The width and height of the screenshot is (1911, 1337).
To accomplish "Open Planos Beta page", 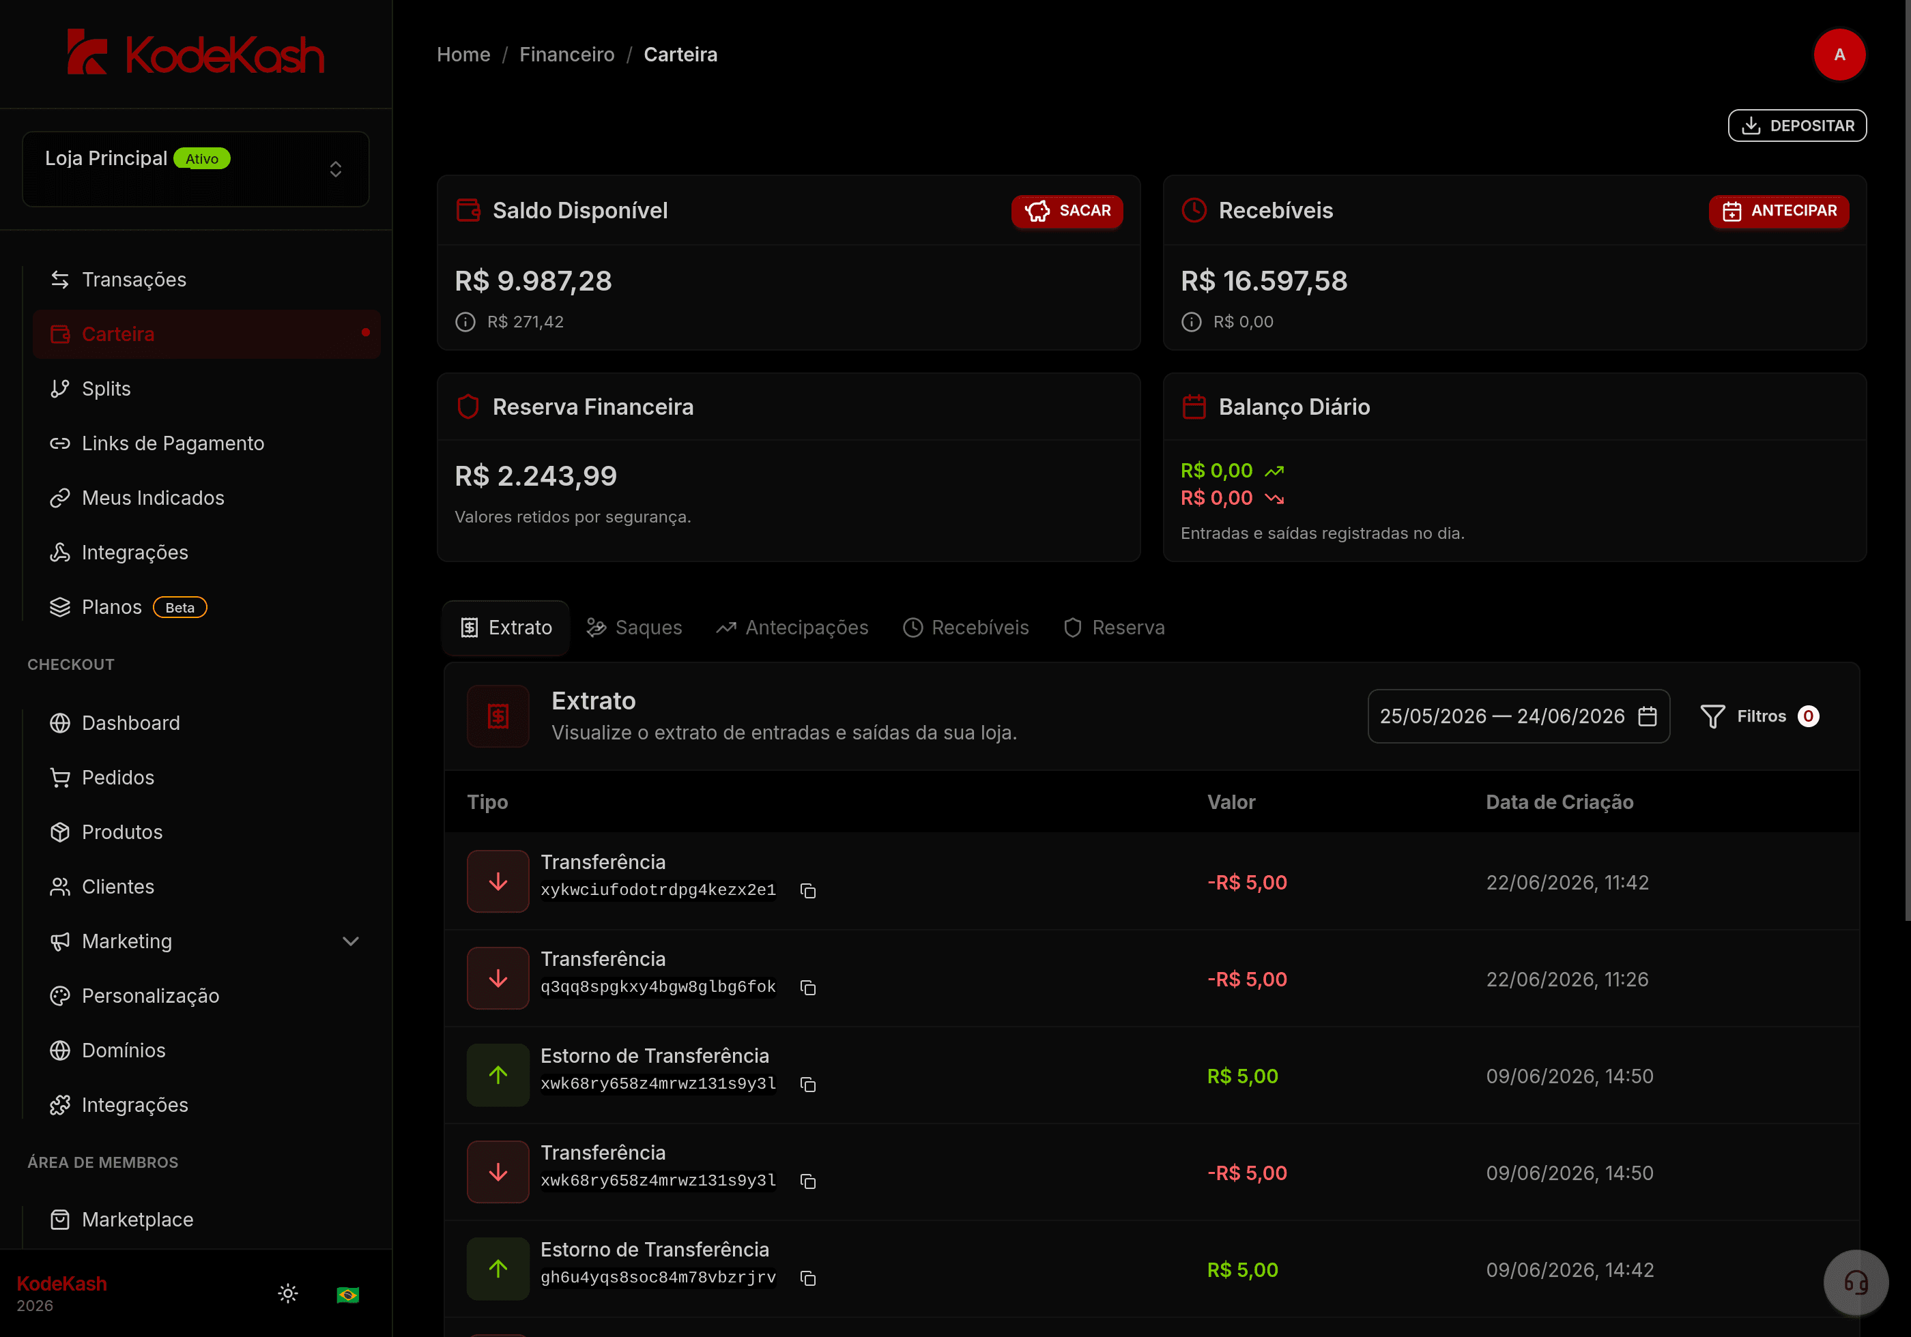I will [x=206, y=606].
